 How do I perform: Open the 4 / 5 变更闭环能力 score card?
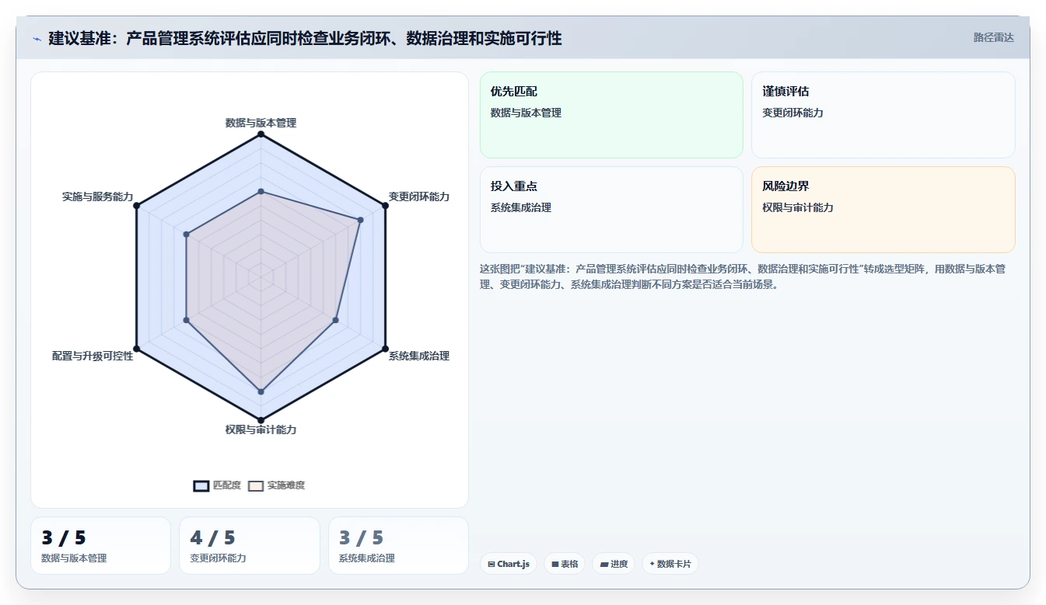tap(250, 545)
